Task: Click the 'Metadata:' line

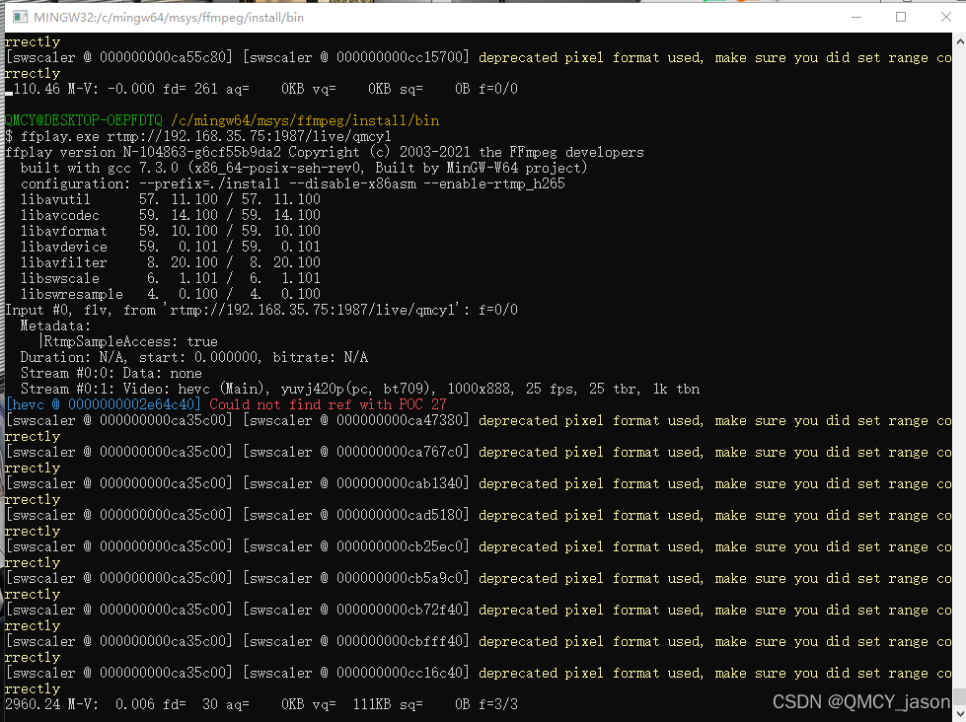Action: [x=55, y=325]
